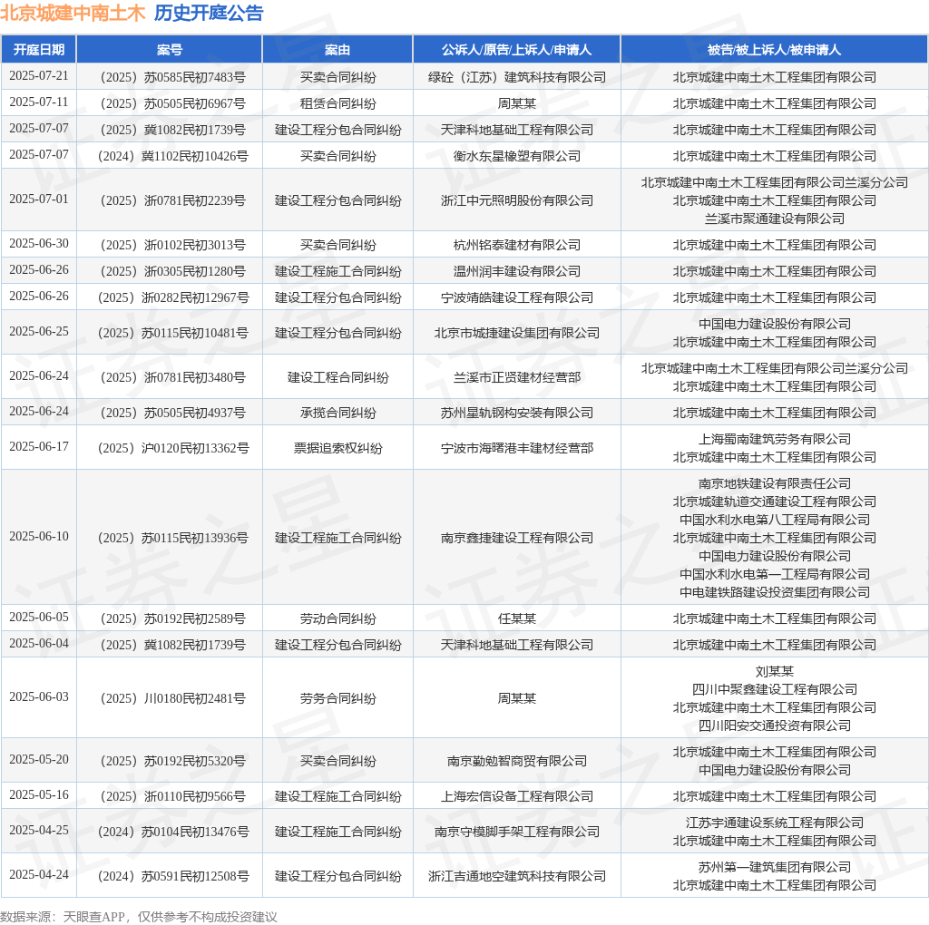Click the 劳动合同纠纷 cause cell

coord(337,618)
